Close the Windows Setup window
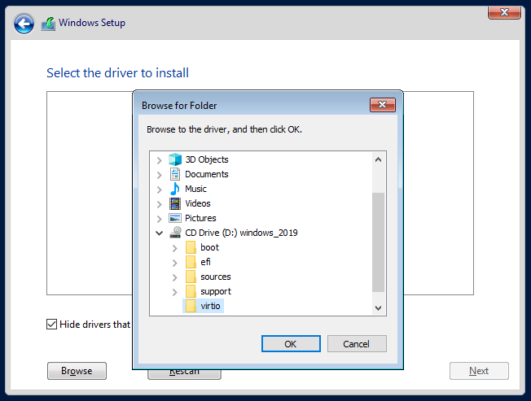This screenshot has width=531, height=401. point(504,12)
